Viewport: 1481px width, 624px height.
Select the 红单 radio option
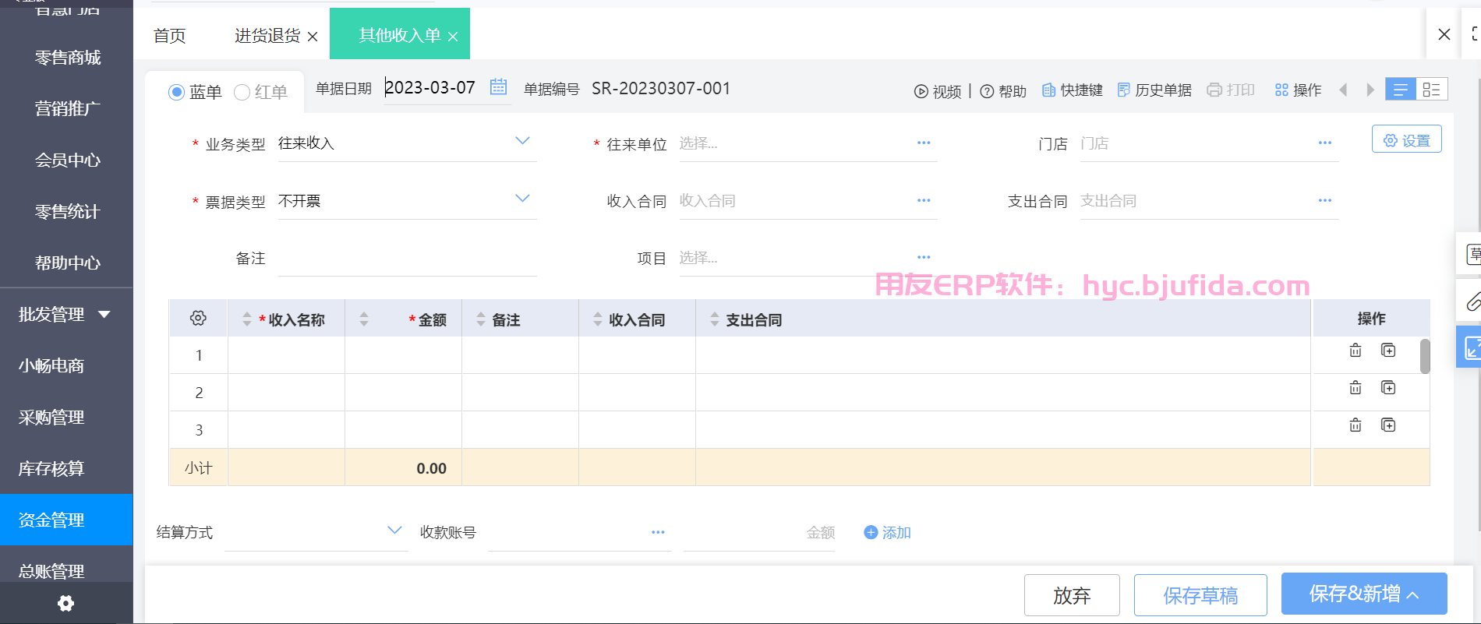(242, 93)
